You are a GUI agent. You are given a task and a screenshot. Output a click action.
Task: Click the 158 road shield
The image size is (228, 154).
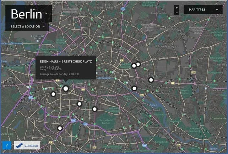coord(193,72)
